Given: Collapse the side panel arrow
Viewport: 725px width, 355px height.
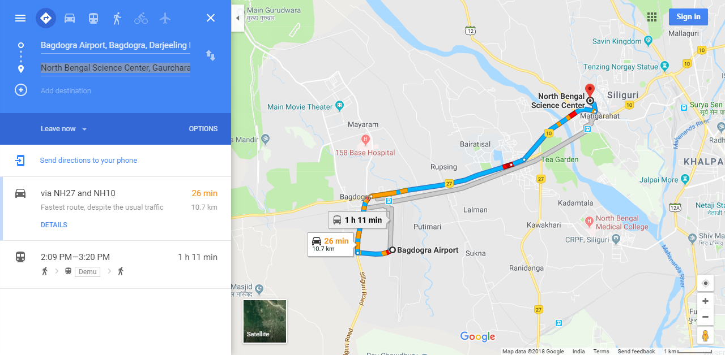Looking at the screenshot, I should pyautogui.click(x=238, y=18).
